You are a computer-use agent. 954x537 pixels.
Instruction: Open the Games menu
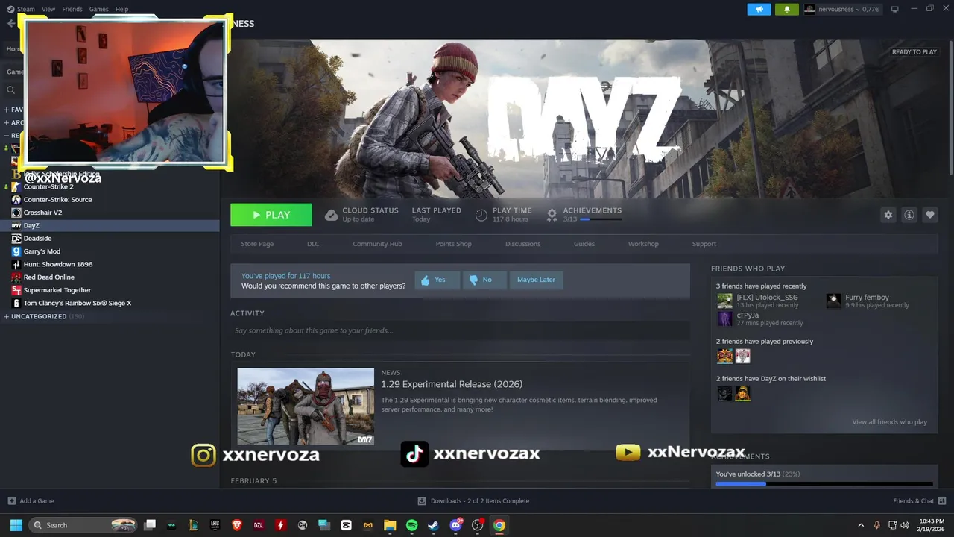tap(98, 9)
